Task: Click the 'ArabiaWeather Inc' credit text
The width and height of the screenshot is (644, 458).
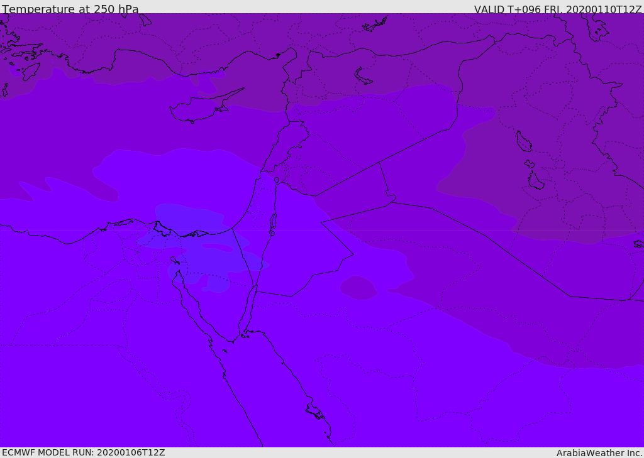Action: coord(599,453)
